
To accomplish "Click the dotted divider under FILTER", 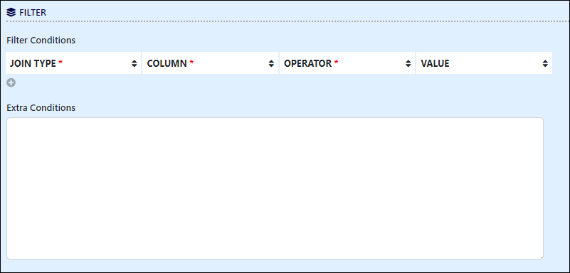I will point(288,21).
